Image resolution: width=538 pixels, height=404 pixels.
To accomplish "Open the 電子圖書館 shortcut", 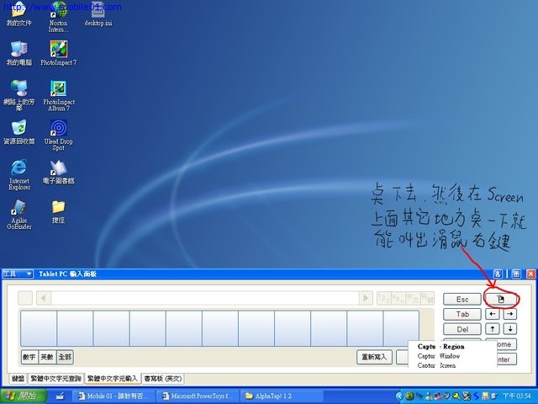I will coord(58,172).
